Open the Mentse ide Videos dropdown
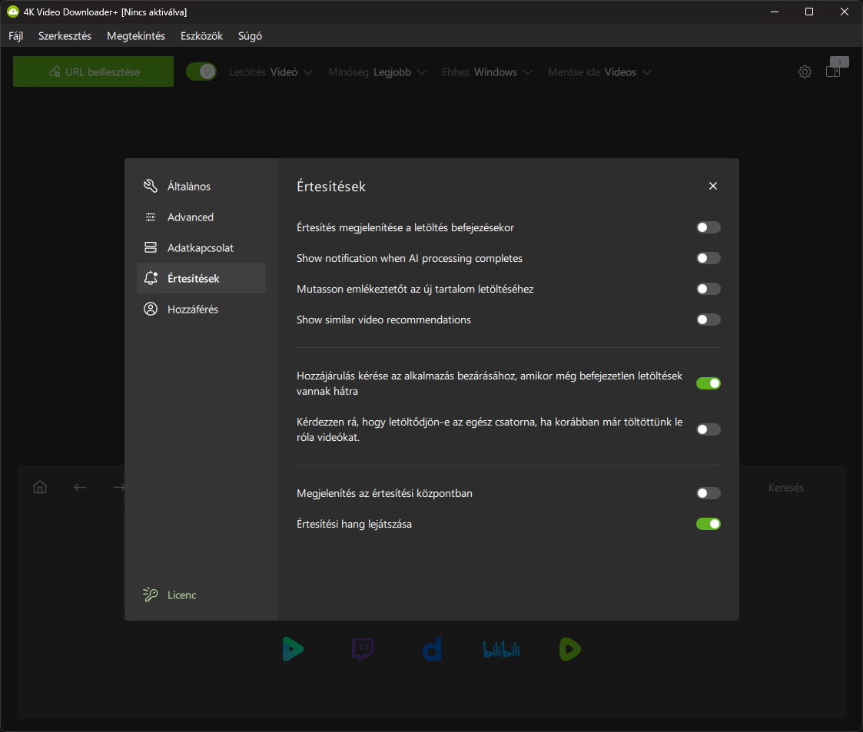Screen dimensions: 863x732 (x=599, y=72)
